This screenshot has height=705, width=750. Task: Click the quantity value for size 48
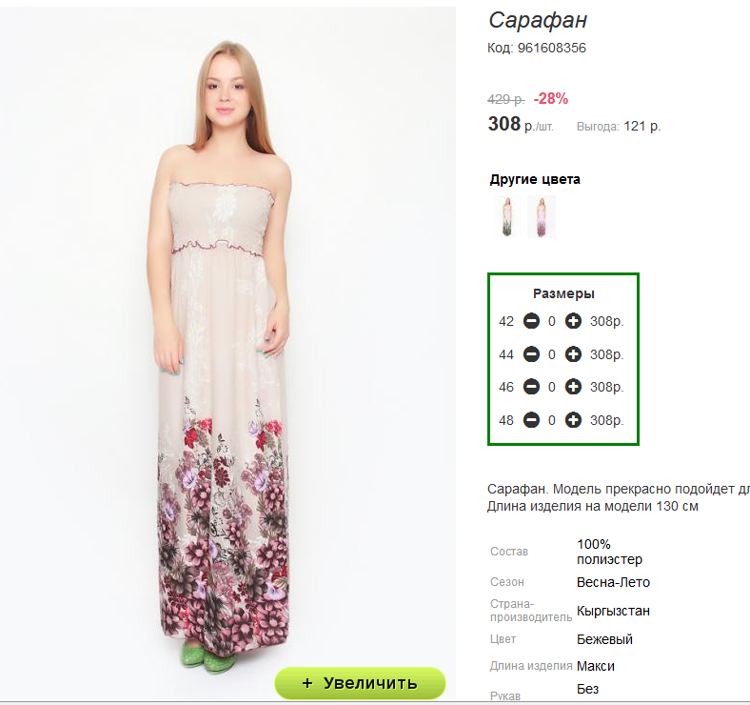552,420
